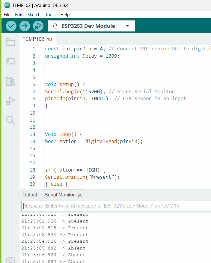Click 'Serial.begin(115200);' in the code
The height and width of the screenshot is (263, 211).
pyautogui.click(x=75, y=91)
